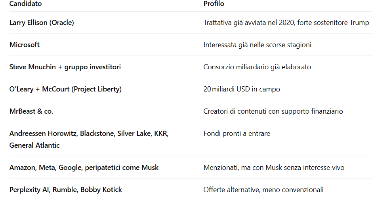Image resolution: width=372 pixels, height=198 pixels.
Task: Click Perplexity AI, Rumble, Bobby Kotick cell
Action: (x=66, y=190)
